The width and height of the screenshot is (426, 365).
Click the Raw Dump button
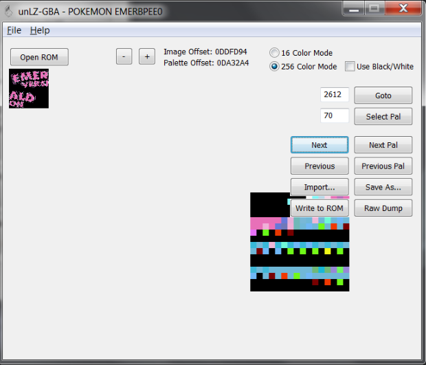tap(383, 208)
